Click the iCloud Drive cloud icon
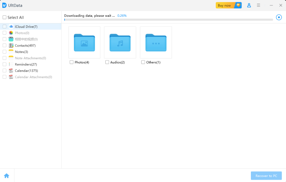This screenshot has height=182, width=286. point(11,26)
